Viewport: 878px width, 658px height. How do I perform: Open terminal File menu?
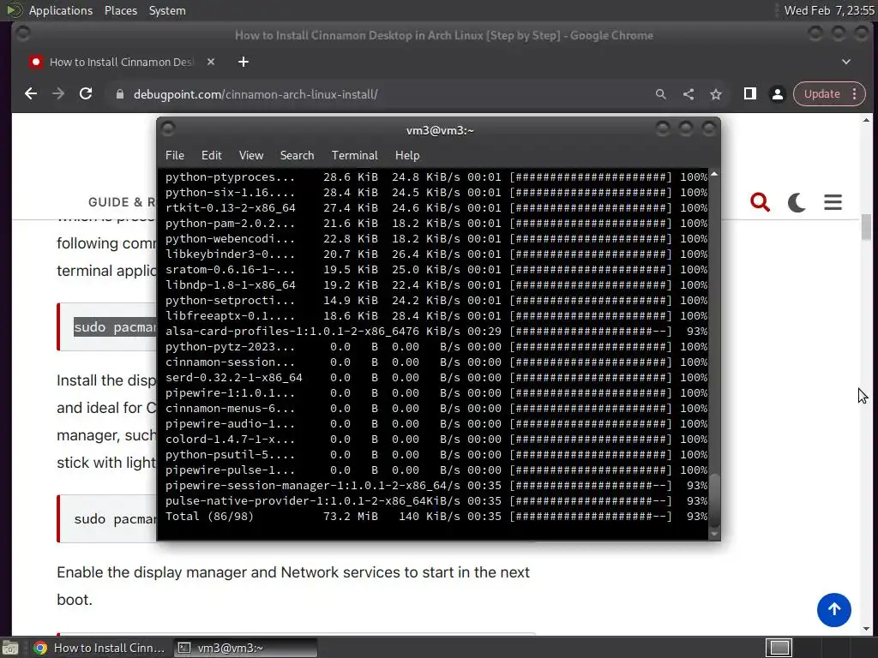click(x=175, y=155)
